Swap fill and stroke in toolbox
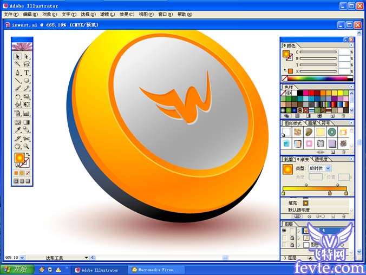 point(28,154)
